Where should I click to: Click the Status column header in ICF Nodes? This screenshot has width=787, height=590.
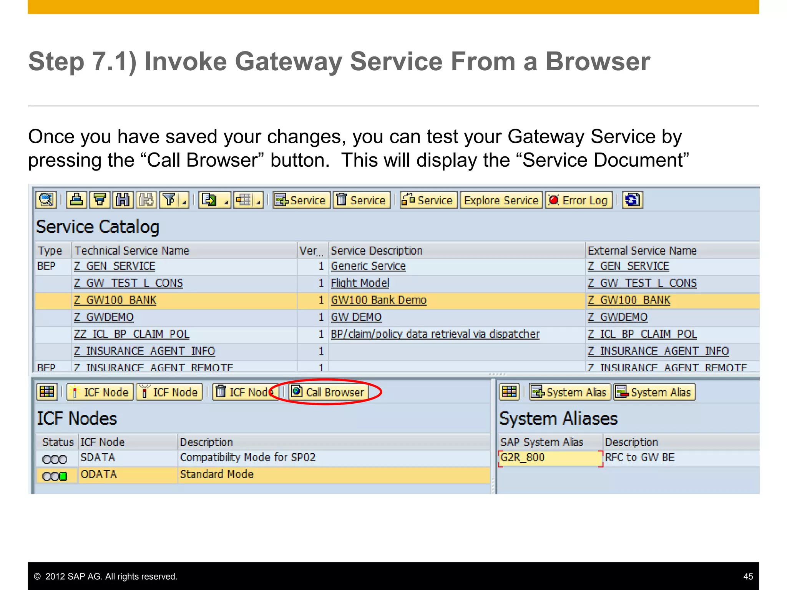57,442
